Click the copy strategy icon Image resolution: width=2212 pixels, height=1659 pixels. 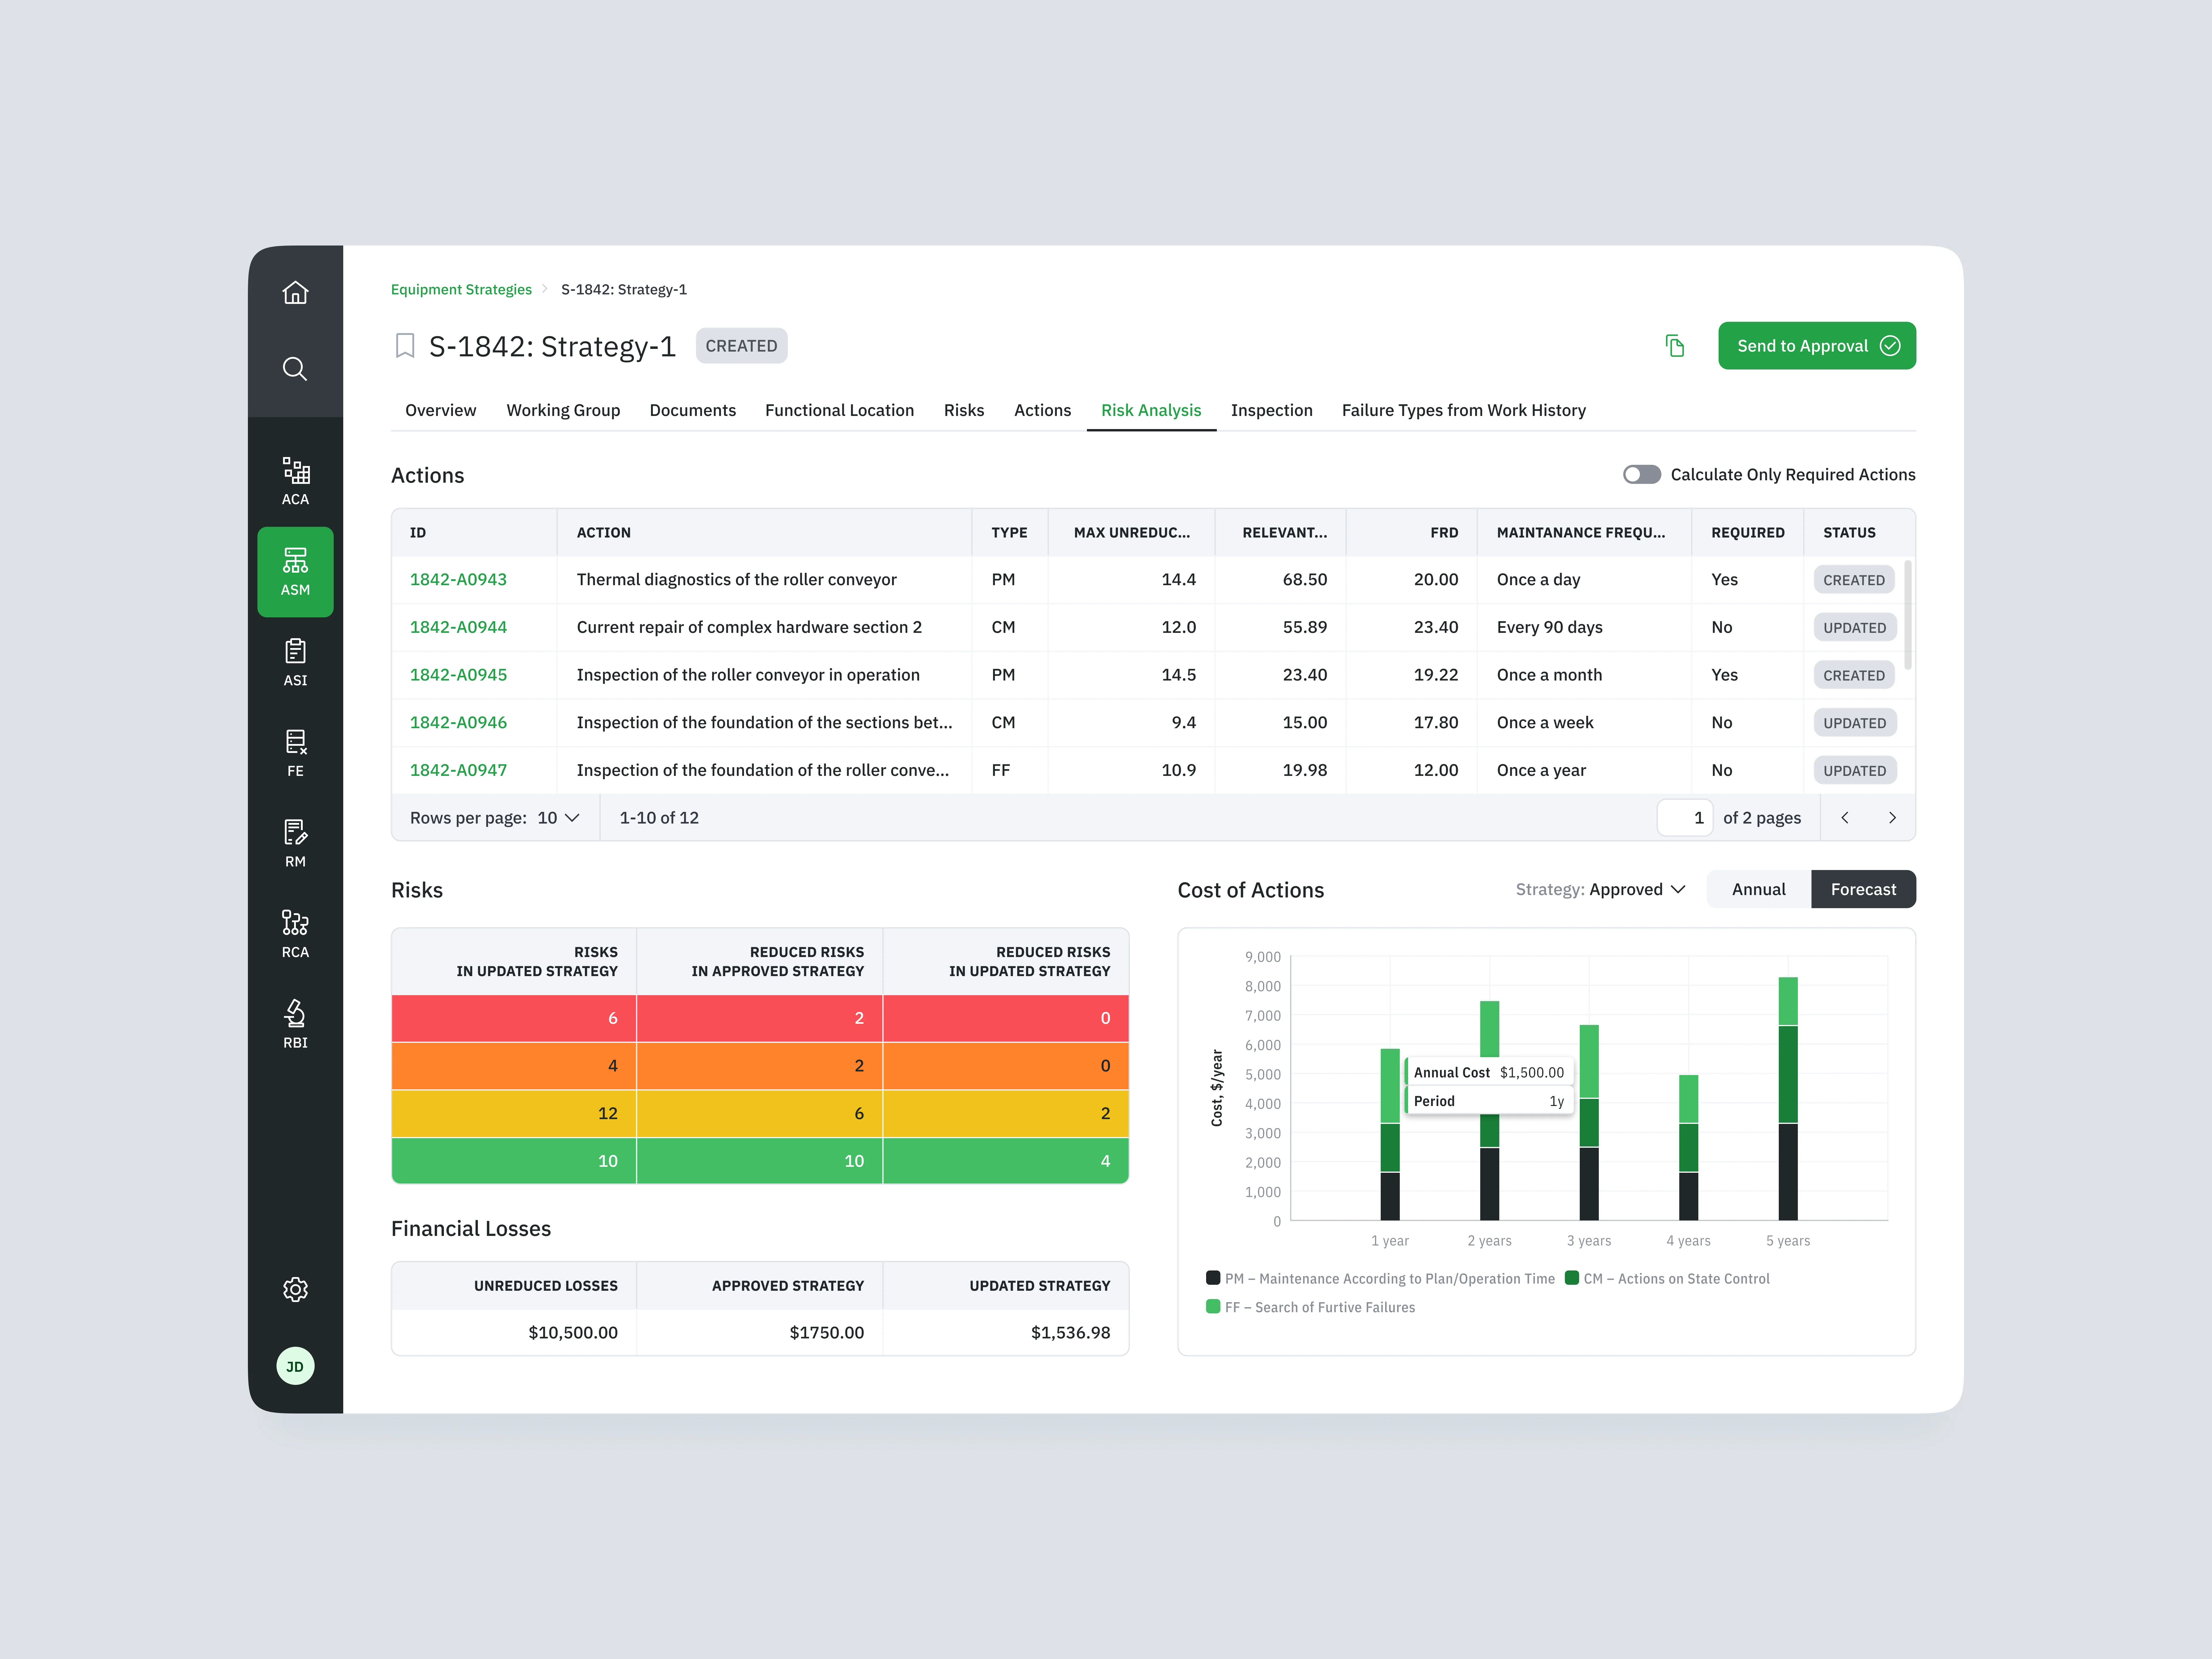[x=1675, y=346]
